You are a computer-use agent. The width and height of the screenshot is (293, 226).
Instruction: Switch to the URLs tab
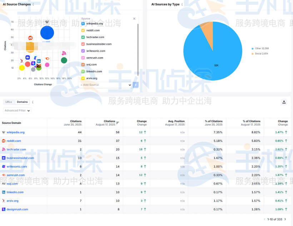(x=9, y=102)
